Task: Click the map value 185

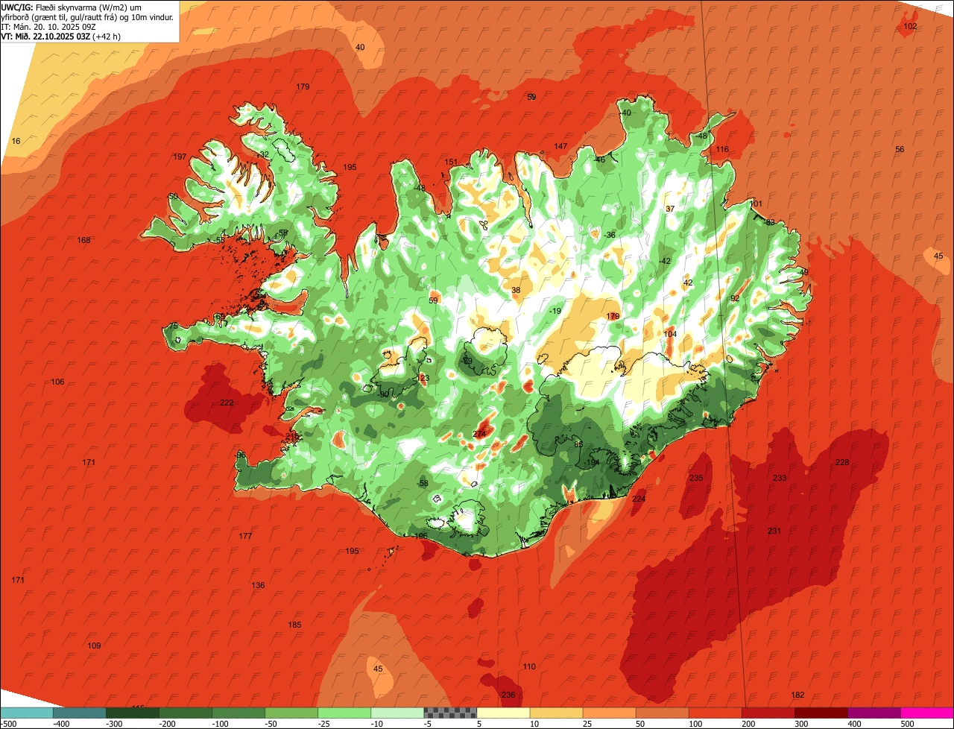Action: pyautogui.click(x=294, y=625)
